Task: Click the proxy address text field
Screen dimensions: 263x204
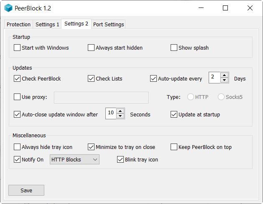Action: [x=101, y=97]
